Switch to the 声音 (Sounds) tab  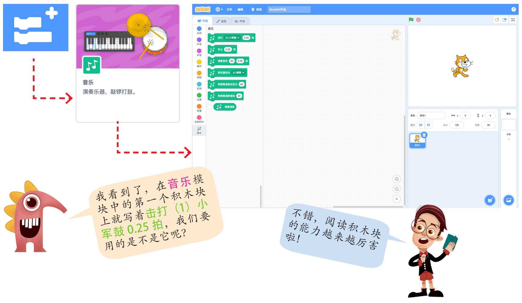coord(240,21)
